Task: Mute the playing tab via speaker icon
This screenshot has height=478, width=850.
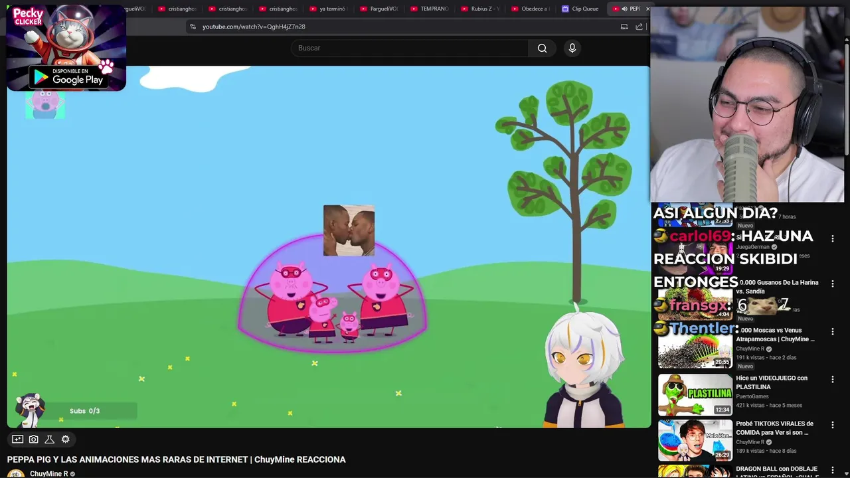Action: [x=624, y=9]
